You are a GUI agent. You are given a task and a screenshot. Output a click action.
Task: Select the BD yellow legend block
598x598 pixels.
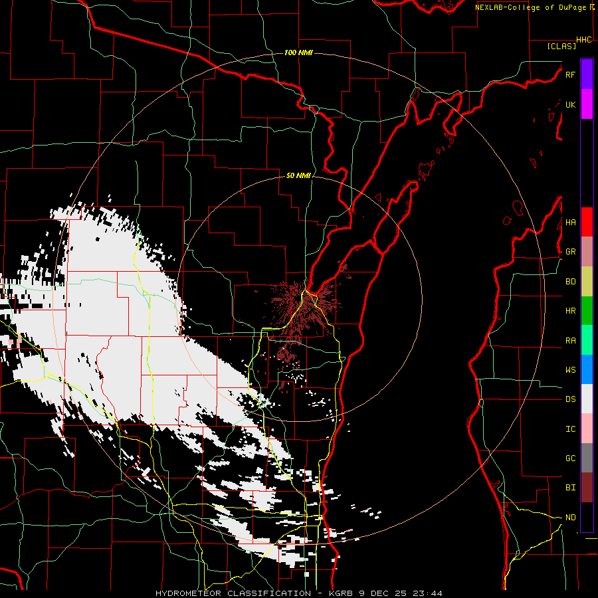point(587,281)
